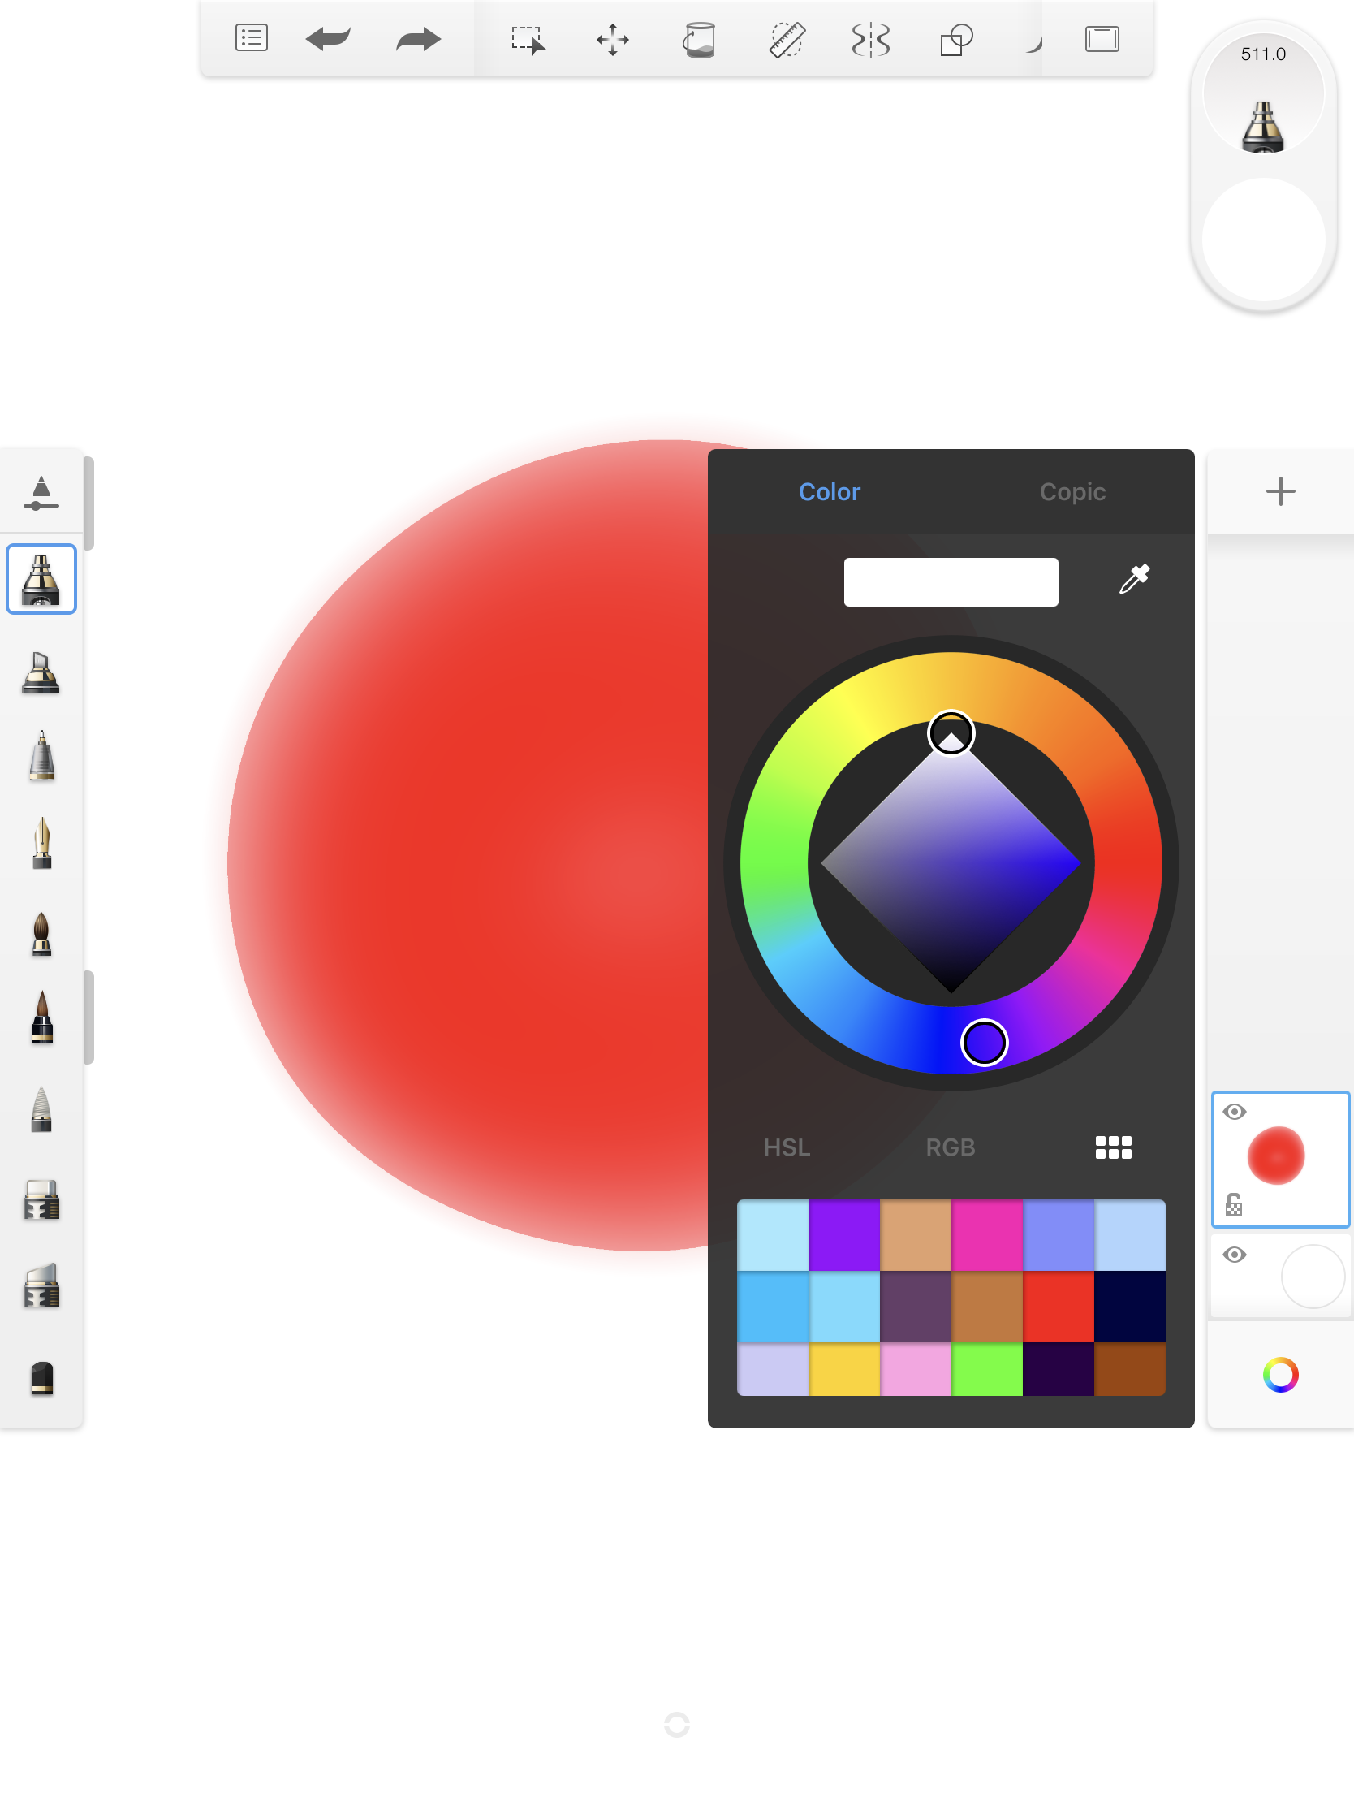This screenshot has height=1806, width=1354.
Task: Select the Color tab
Action: (829, 490)
